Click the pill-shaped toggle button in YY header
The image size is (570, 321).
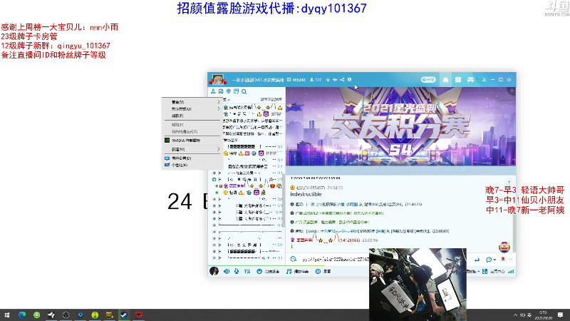428,80
